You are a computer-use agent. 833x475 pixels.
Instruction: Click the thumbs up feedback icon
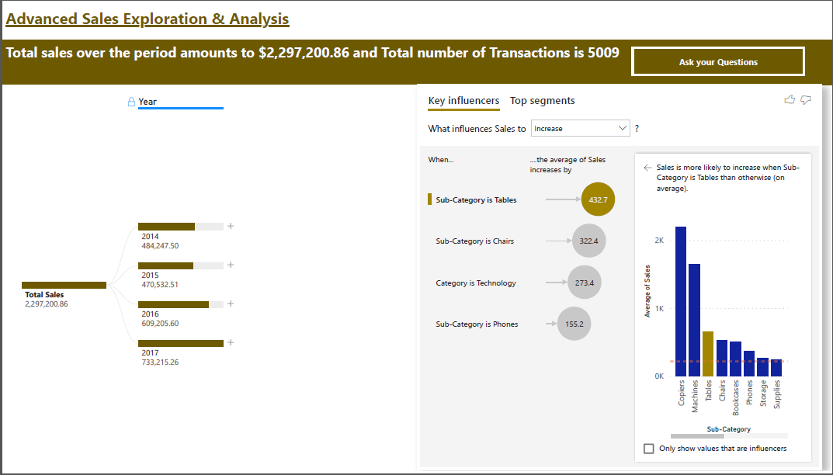pos(789,99)
